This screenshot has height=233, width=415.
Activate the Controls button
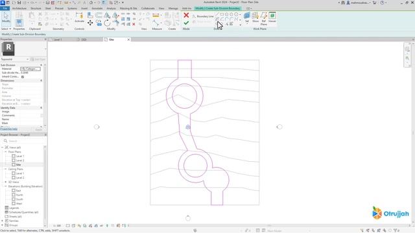[79, 17]
